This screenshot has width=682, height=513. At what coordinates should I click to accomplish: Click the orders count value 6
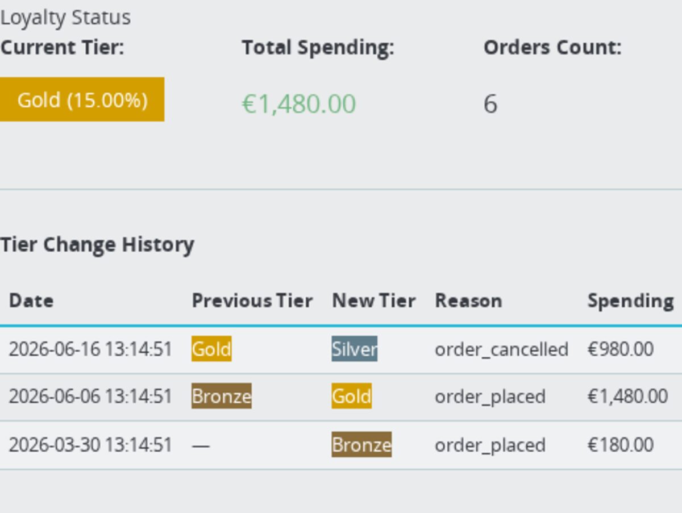click(490, 104)
